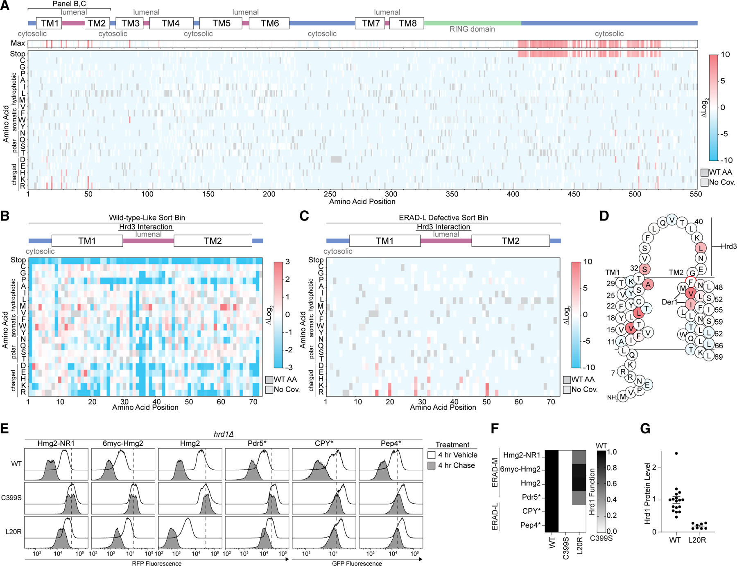Image resolution: width=737 pixels, height=566 pixels.
Task: Click the 'Pdr5*' row label in panel F
Action: click(x=531, y=497)
